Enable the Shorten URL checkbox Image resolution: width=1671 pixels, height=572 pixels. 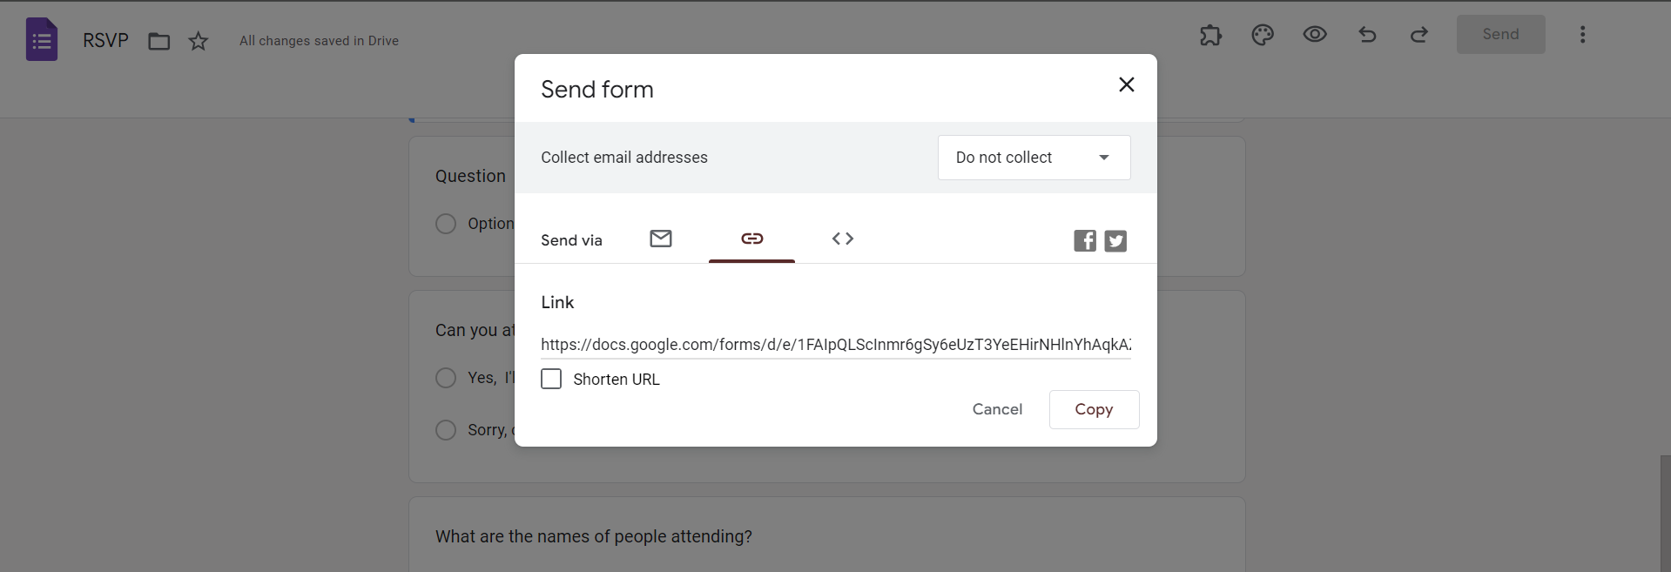point(551,379)
